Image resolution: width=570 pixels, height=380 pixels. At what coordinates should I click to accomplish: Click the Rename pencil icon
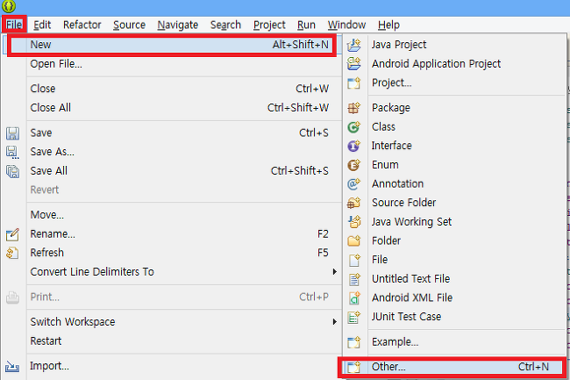click(x=13, y=234)
